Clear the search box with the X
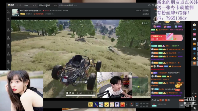 pyautogui.click(x=34, y=5)
